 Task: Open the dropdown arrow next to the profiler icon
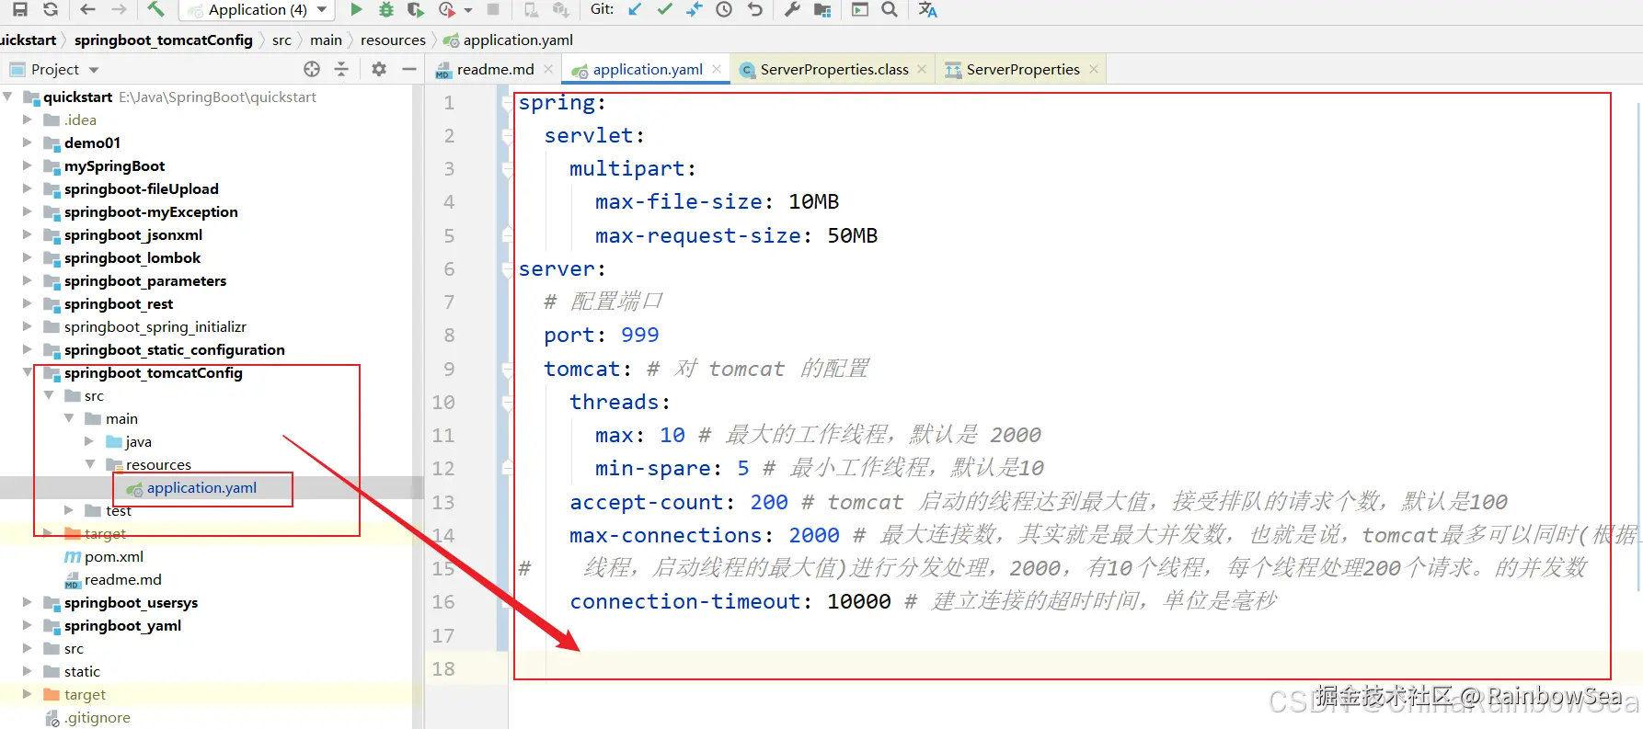(x=467, y=10)
